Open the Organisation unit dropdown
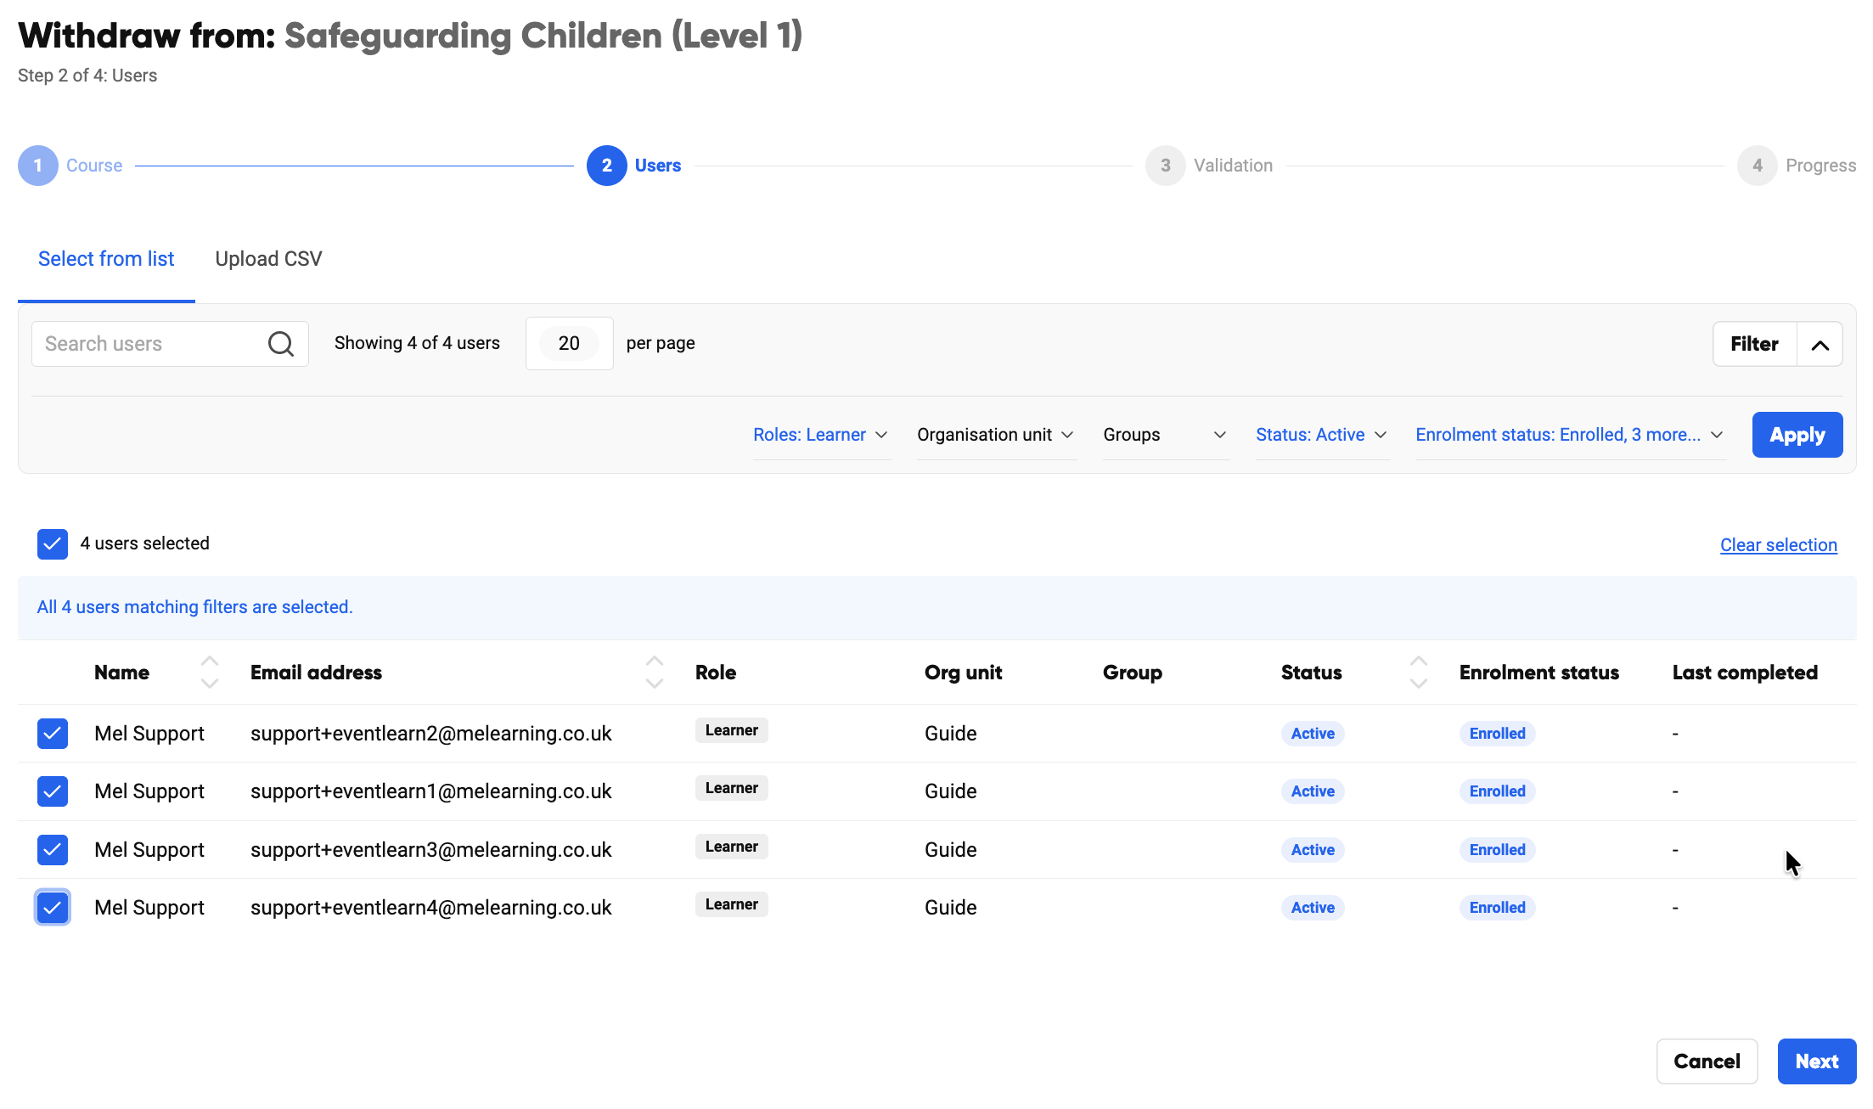1873x1109 pixels. coord(996,435)
